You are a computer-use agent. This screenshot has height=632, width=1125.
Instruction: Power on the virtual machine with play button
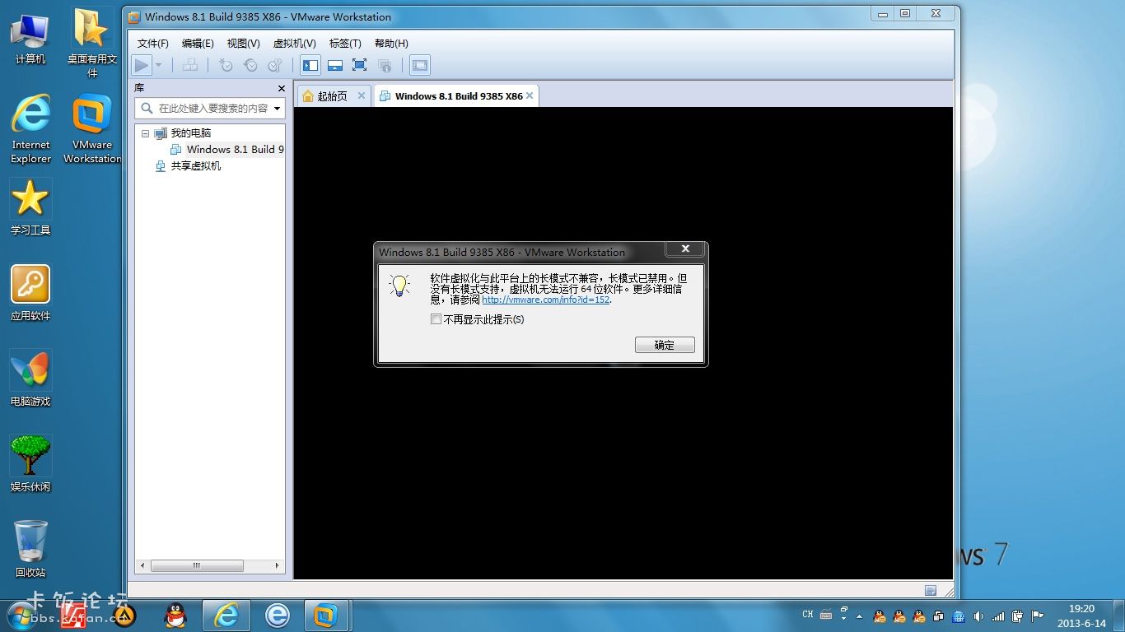(142, 65)
